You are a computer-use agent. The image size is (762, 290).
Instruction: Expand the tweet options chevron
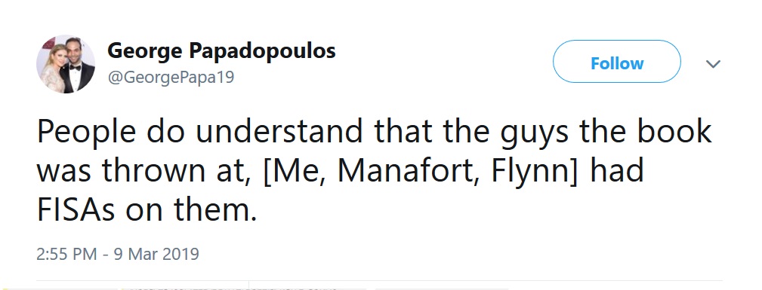click(x=713, y=63)
